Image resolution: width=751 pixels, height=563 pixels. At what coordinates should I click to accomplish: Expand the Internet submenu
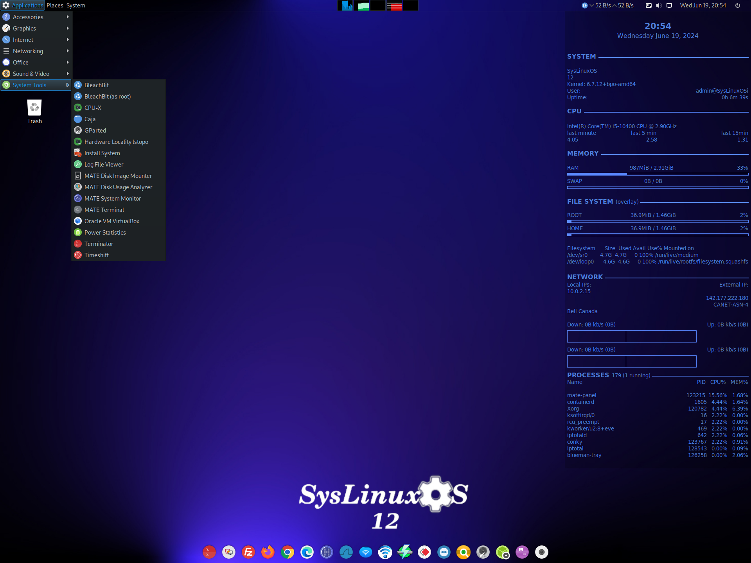[x=36, y=39]
